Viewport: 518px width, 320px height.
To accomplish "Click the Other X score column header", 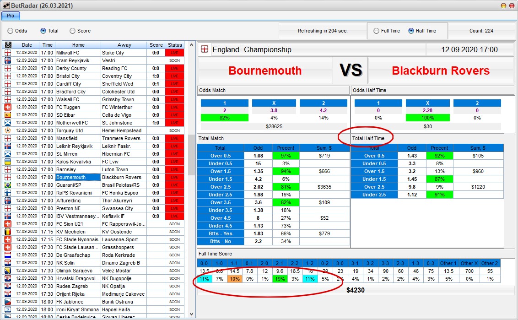I will click(x=469, y=263).
